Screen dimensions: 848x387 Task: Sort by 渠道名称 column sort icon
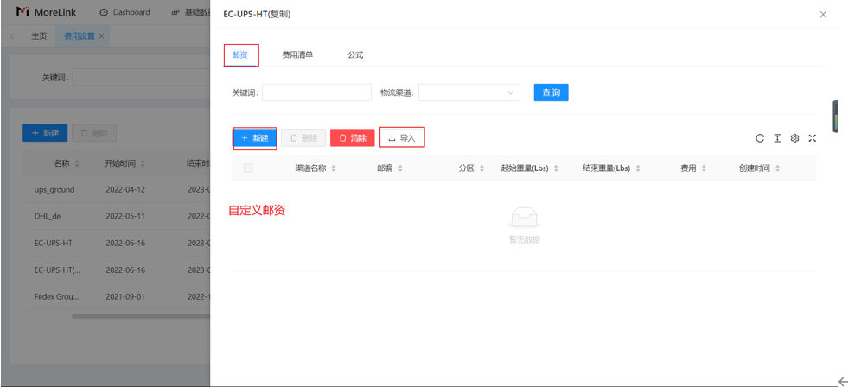334,168
